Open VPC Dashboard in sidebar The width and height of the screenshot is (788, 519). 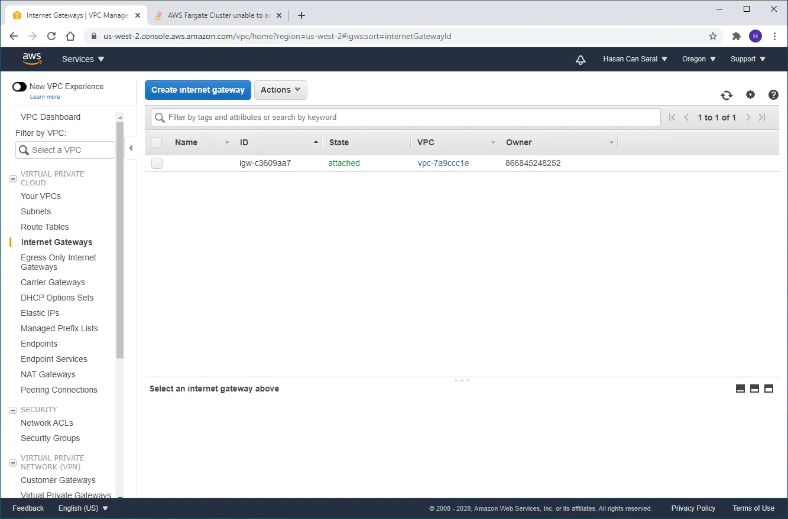pos(51,117)
